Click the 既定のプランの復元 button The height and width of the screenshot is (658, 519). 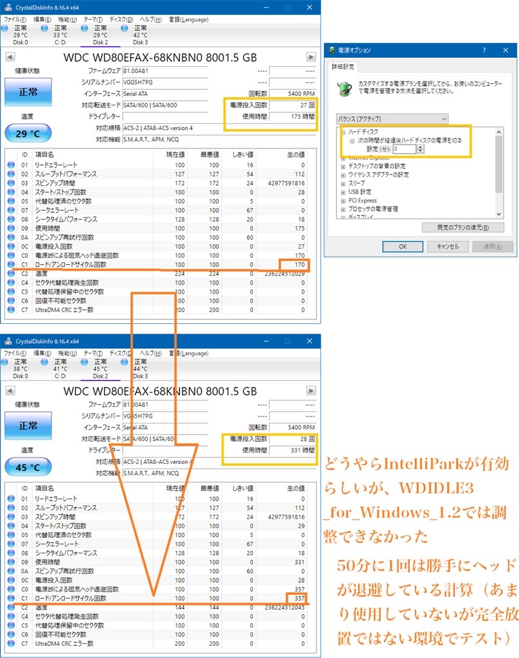(462, 227)
